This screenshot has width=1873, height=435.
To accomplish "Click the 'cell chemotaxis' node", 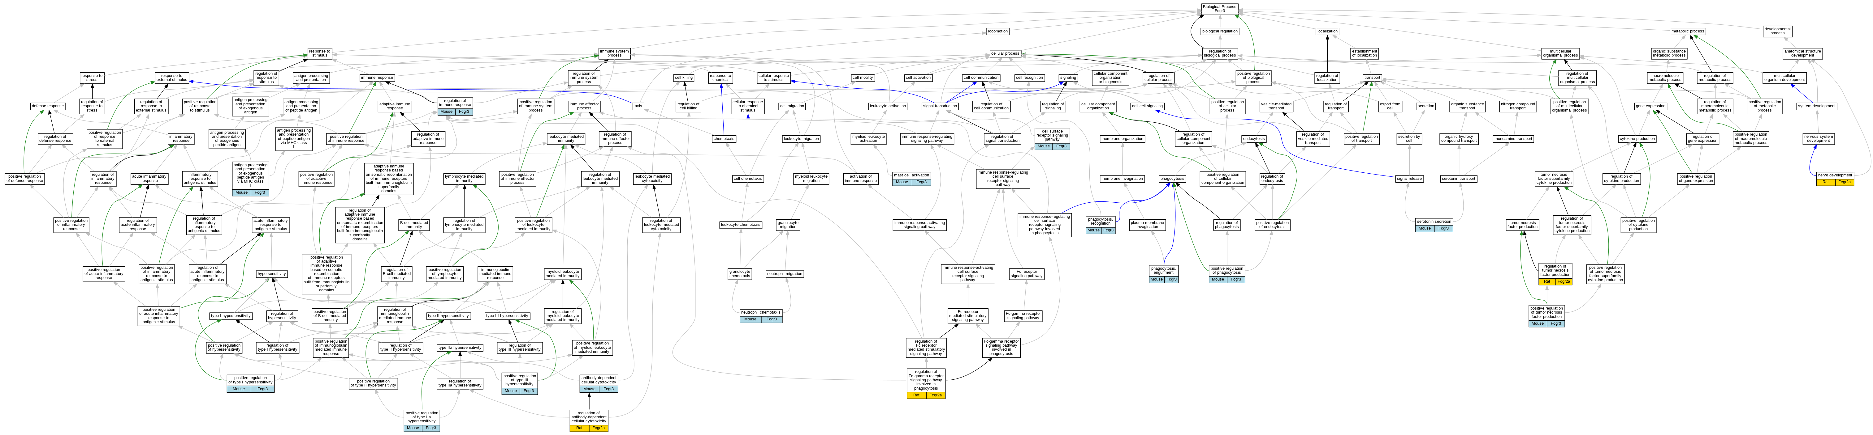I will click(747, 179).
